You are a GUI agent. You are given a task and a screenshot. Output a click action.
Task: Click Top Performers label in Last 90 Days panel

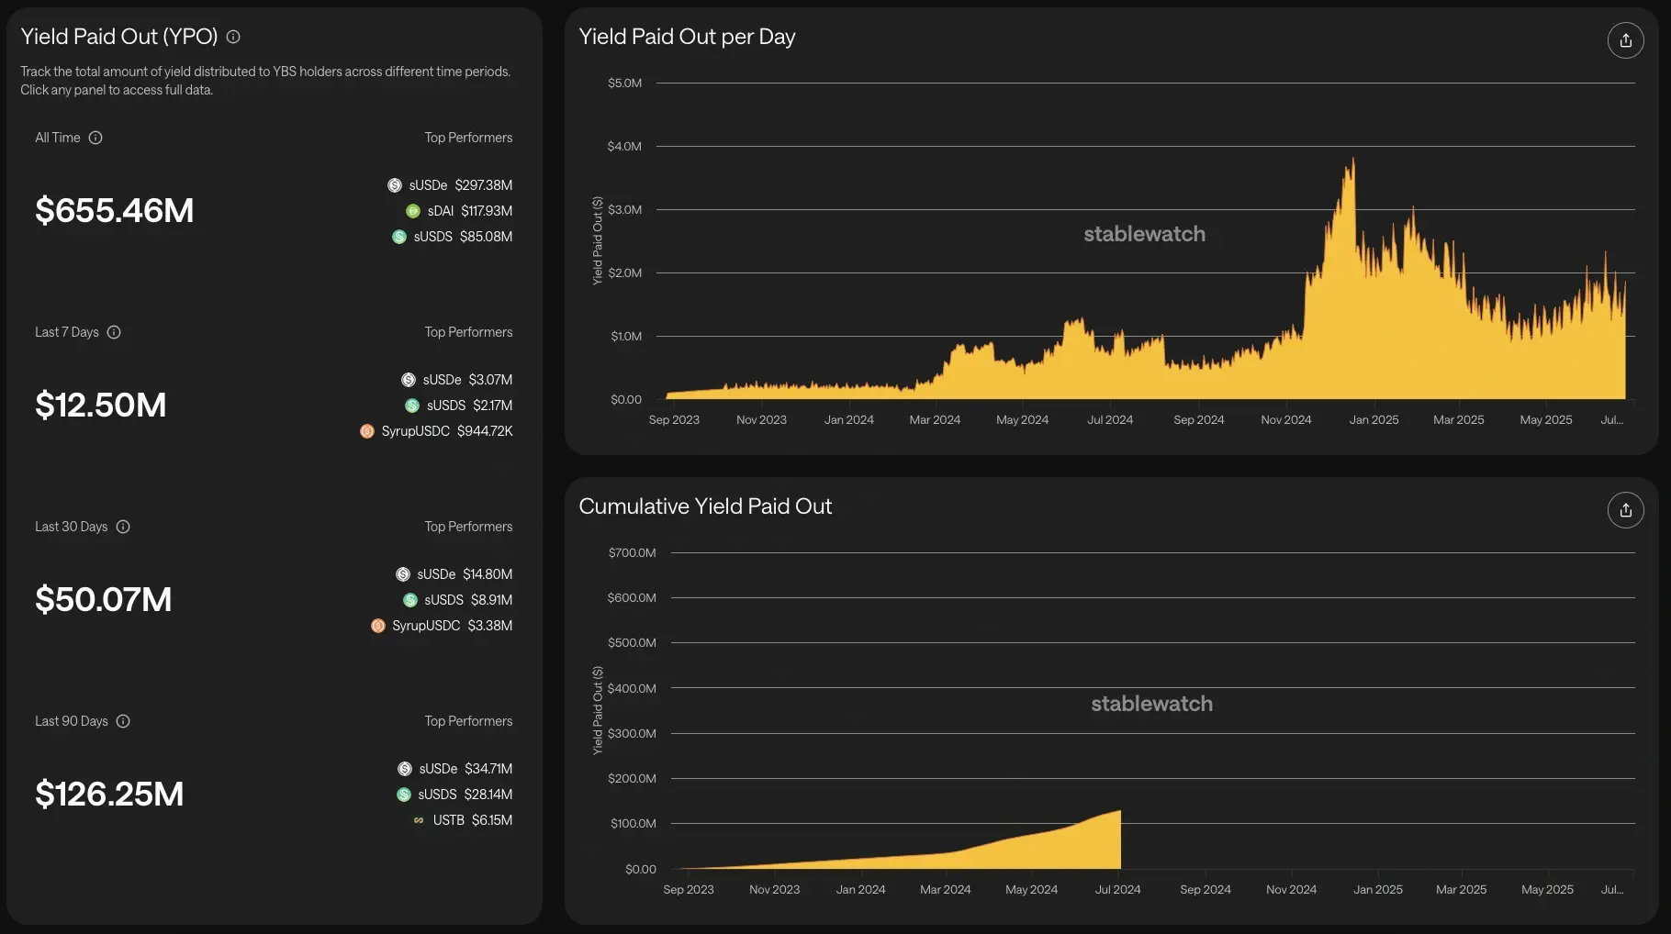(468, 721)
